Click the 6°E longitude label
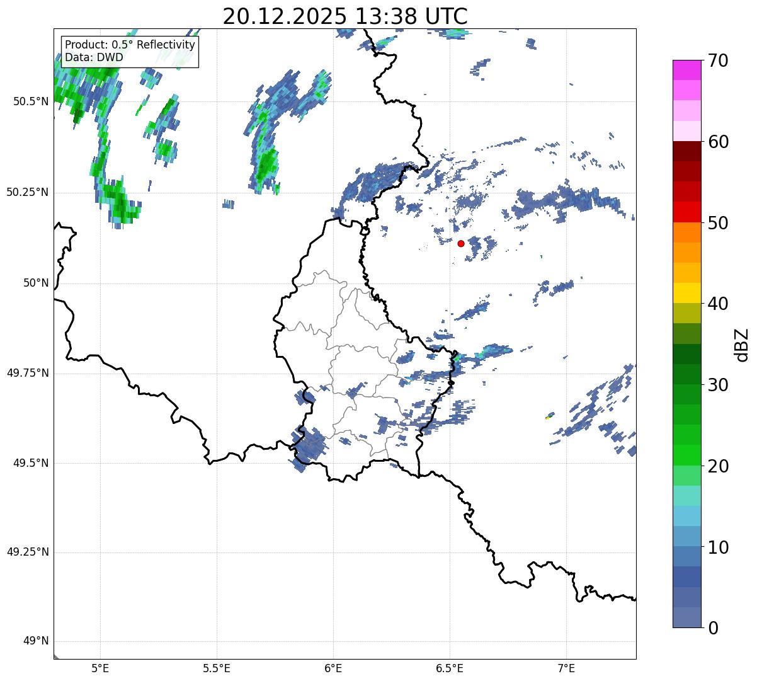Image resolution: width=757 pixels, height=681 pixels. (x=333, y=668)
